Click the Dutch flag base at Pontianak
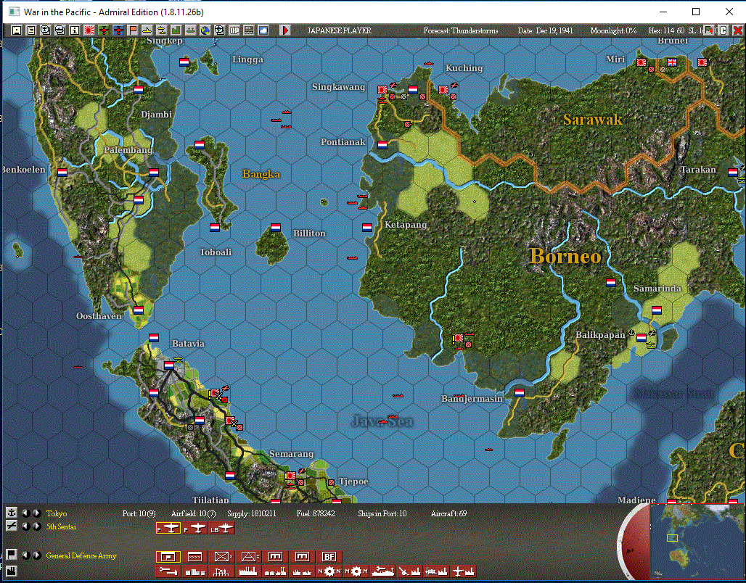 [382, 144]
